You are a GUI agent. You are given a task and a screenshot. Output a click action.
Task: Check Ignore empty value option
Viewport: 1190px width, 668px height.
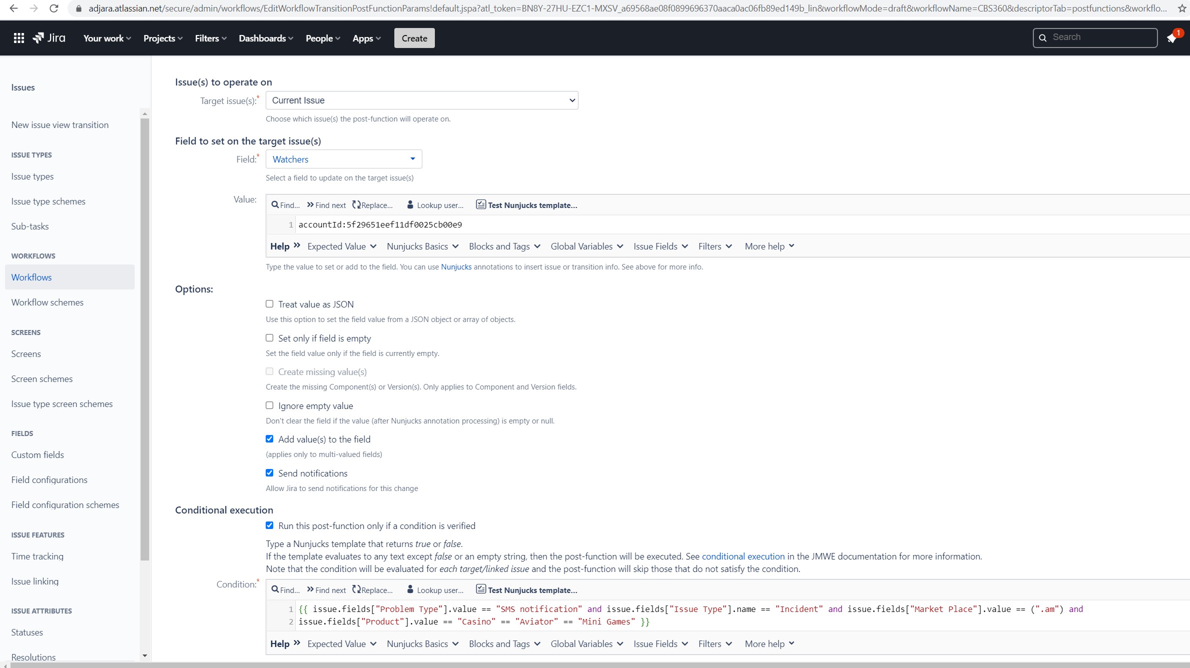[270, 405]
